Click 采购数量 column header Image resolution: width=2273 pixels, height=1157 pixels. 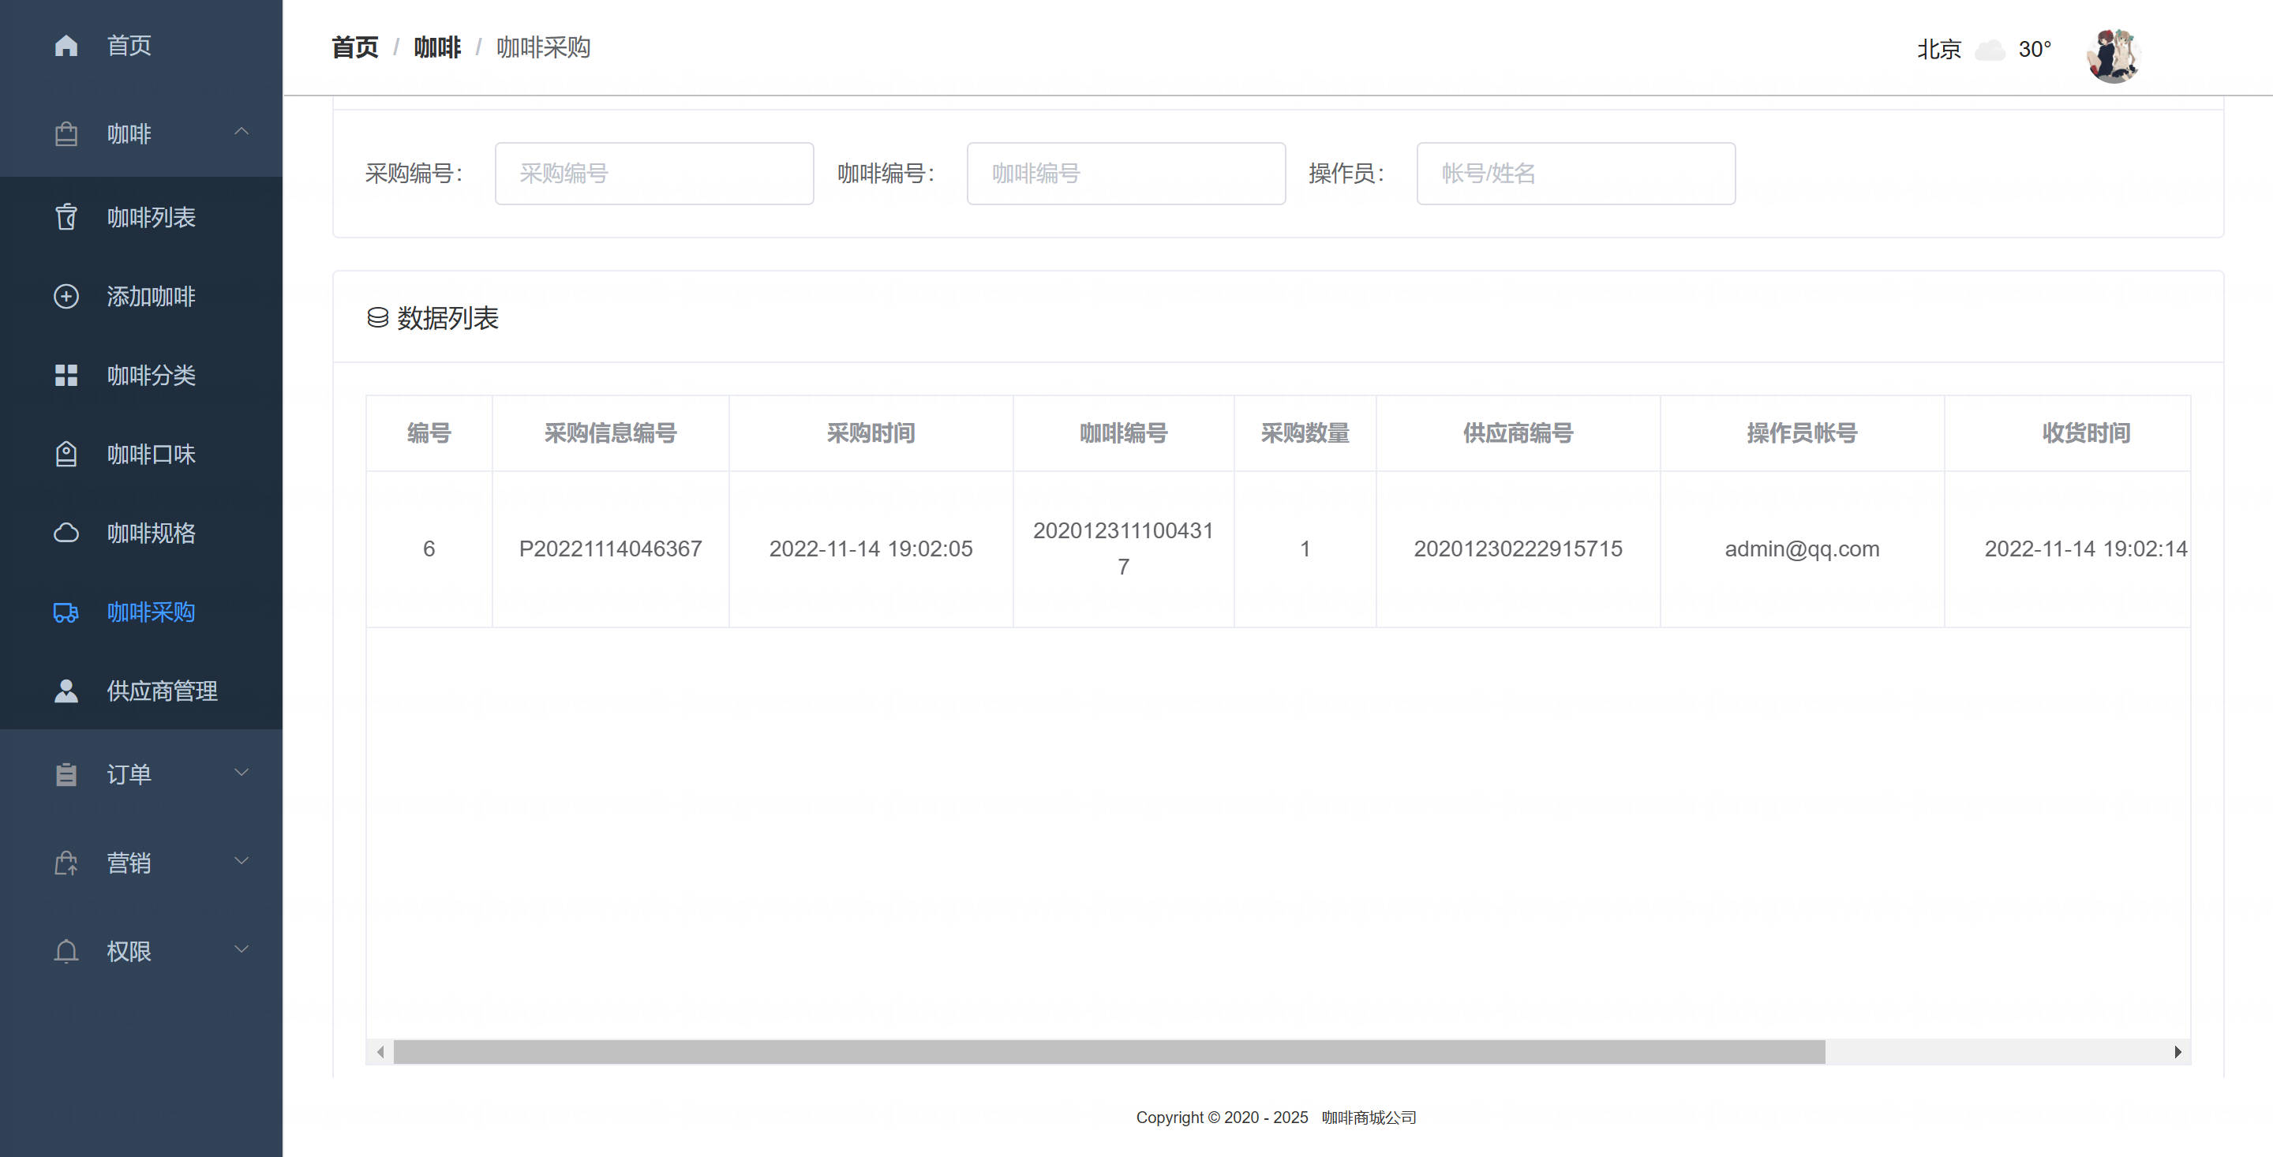(1305, 433)
